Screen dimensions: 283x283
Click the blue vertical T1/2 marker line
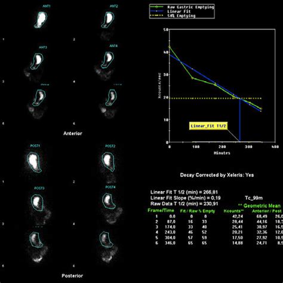tap(240, 120)
